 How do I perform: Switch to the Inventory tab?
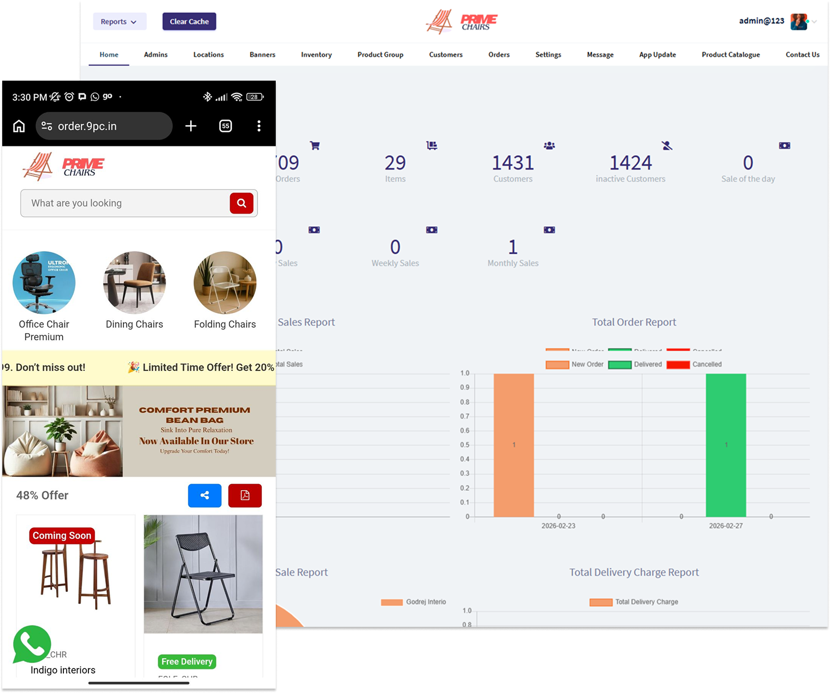(x=316, y=55)
